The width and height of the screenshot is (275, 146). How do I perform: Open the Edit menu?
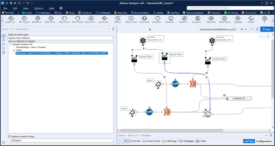coord(15,8)
